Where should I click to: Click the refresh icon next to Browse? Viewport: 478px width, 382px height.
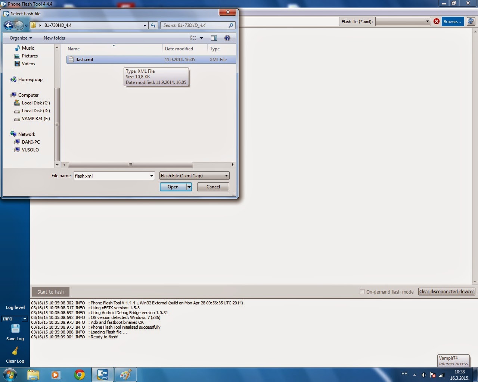coord(472,22)
